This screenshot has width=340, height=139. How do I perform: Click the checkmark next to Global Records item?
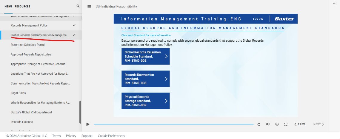coord(74,35)
